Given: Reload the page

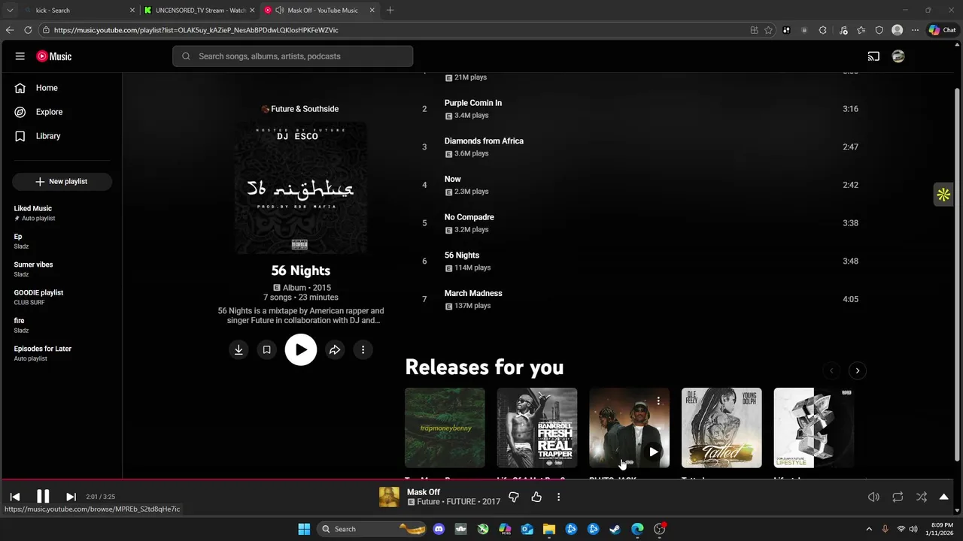Looking at the screenshot, I should point(28,30).
